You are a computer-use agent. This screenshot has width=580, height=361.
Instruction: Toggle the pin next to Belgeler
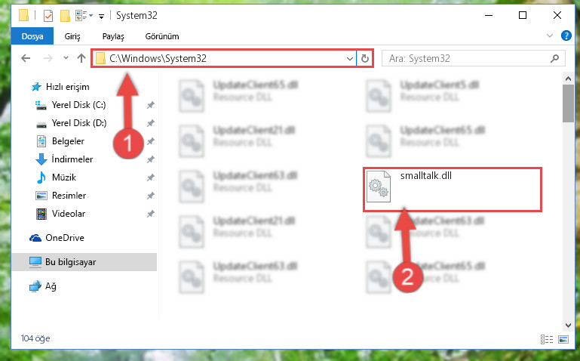pyautogui.click(x=151, y=141)
